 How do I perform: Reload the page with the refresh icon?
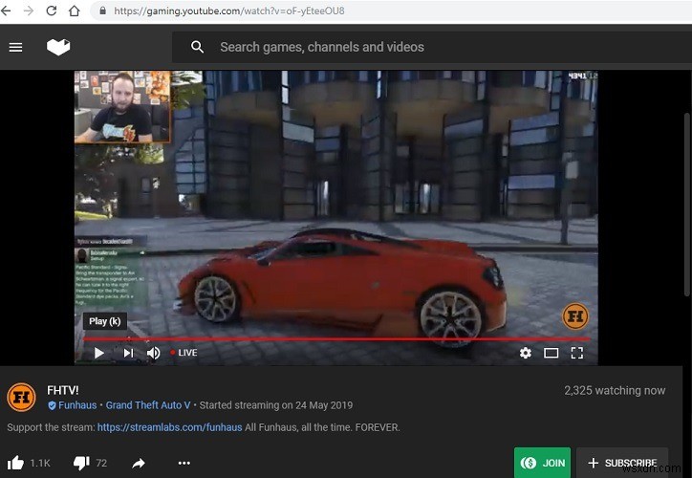tap(52, 11)
